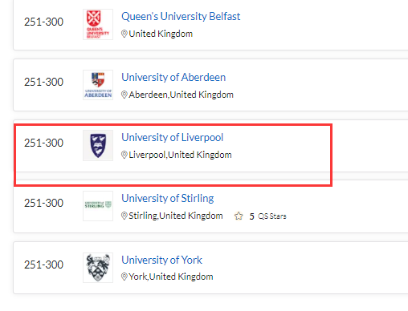Click the QS Stars star icon
This screenshot has width=408, height=311.
pos(239,216)
